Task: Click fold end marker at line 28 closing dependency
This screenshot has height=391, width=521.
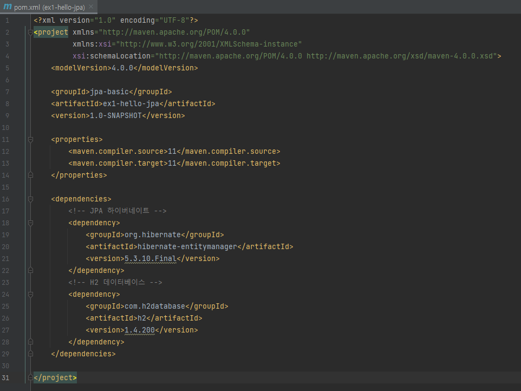Action: [x=30, y=342]
